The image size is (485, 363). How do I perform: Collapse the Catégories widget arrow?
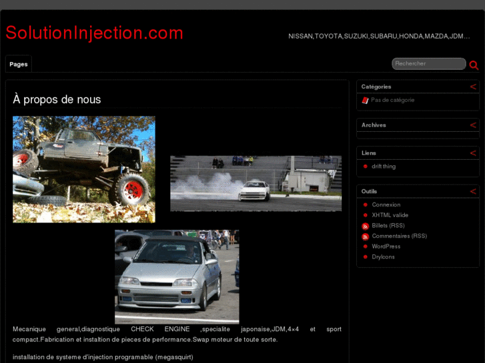[473, 87]
